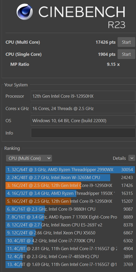The image size is (136, 272).
Task: Open the CPU (Multi Core) ranking dropdown
Action: pos(29,158)
